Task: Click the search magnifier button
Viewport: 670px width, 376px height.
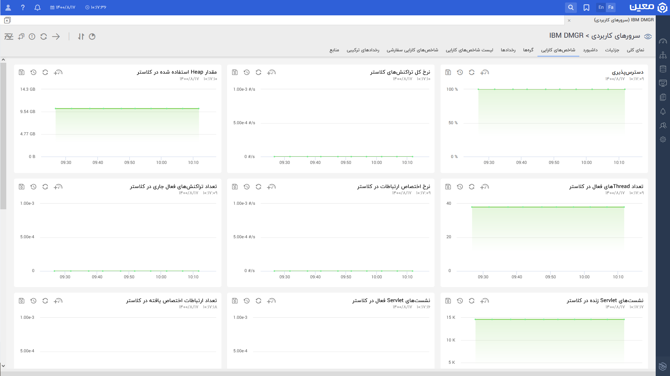Action: point(571,7)
